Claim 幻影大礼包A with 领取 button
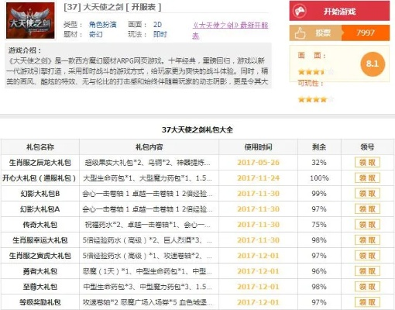Image resolution: width=395 pixels, height=310 pixels. pyautogui.click(x=367, y=209)
